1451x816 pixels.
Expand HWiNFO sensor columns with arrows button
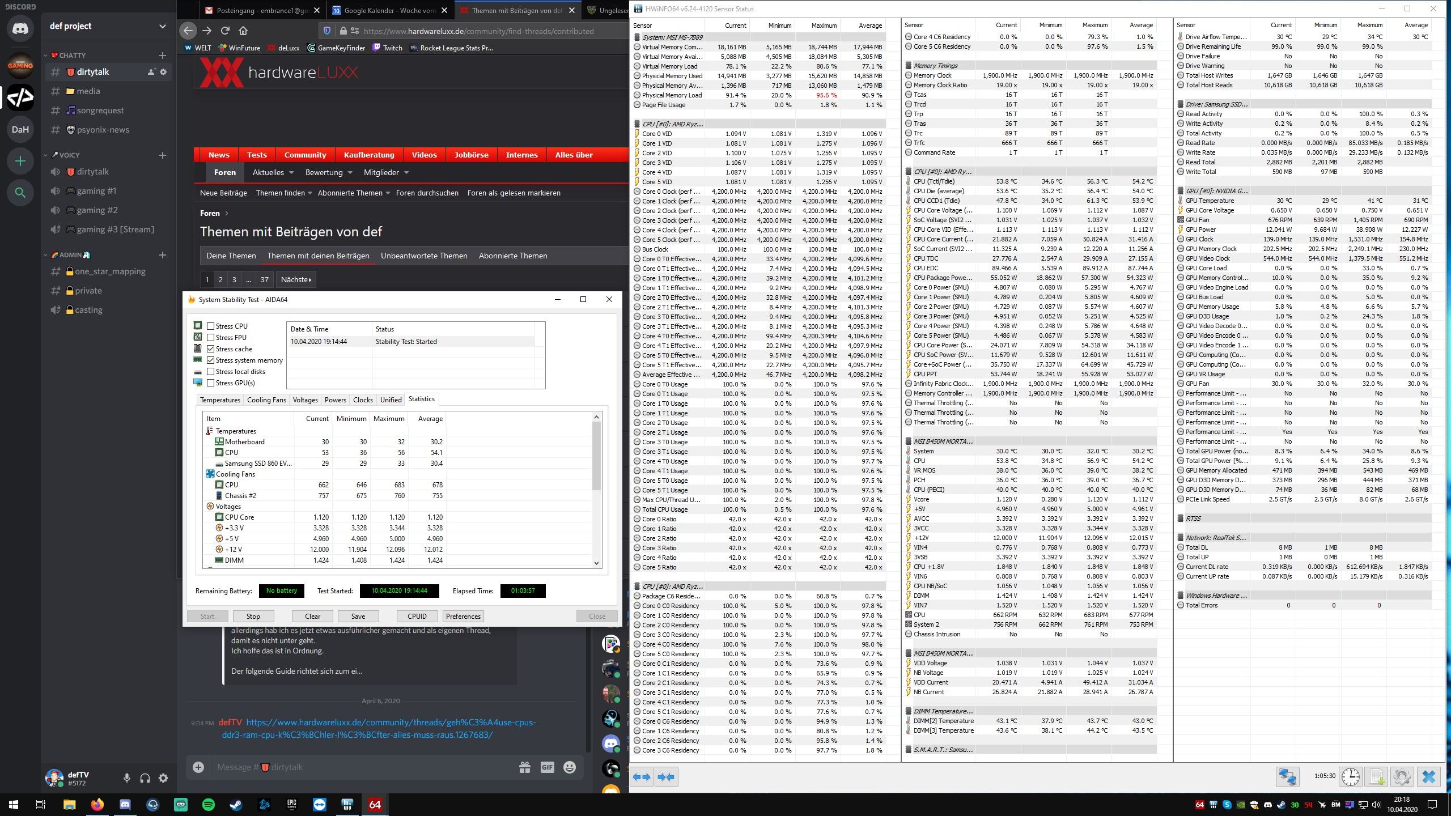point(642,777)
